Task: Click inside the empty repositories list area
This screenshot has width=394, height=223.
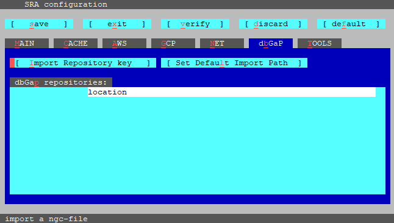Action: (x=198, y=146)
